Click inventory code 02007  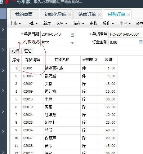pos(28,84)
